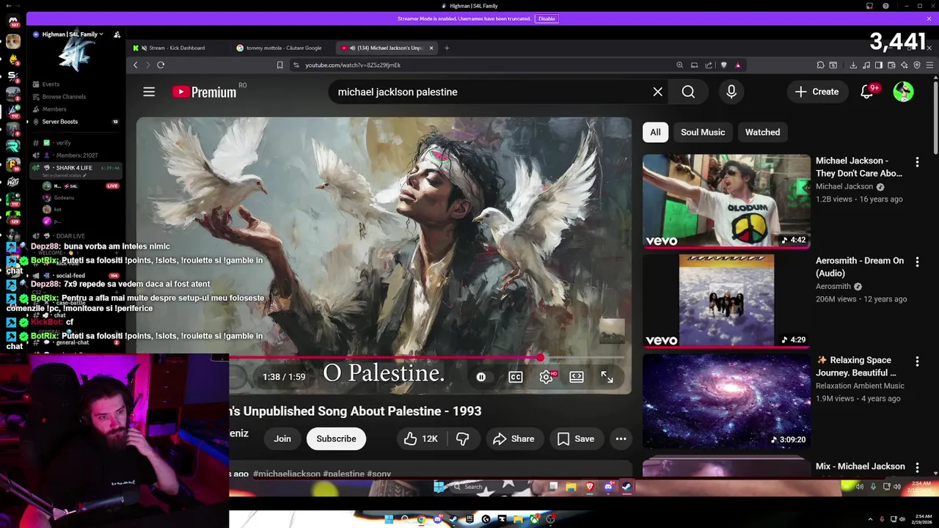Open options for Mix - Michael Jackson
Image resolution: width=939 pixels, height=528 pixels.
pyautogui.click(x=917, y=468)
